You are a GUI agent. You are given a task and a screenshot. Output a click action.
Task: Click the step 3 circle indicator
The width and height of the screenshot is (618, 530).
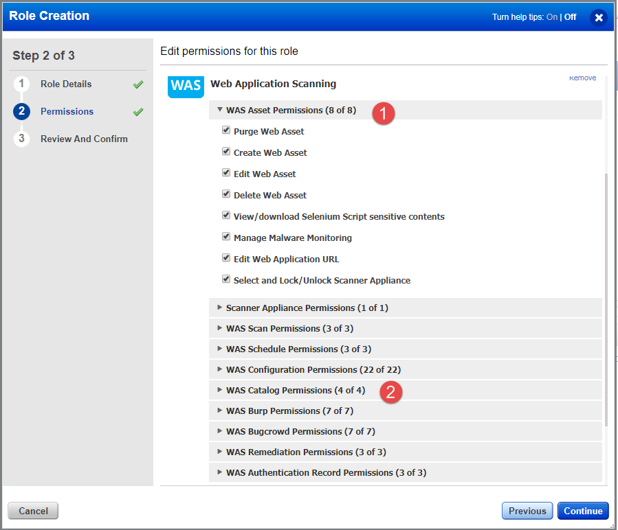click(21, 139)
